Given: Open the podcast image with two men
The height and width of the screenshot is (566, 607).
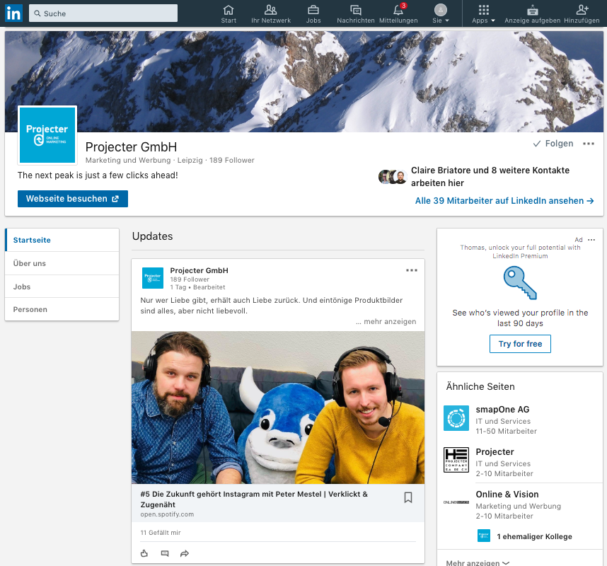Looking at the screenshot, I should (x=278, y=408).
